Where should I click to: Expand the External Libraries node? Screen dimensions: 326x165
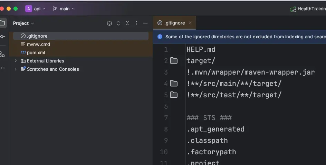click(16, 61)
